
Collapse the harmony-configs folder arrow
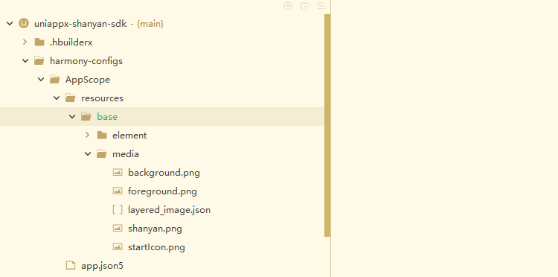click(x=25, y=61)
